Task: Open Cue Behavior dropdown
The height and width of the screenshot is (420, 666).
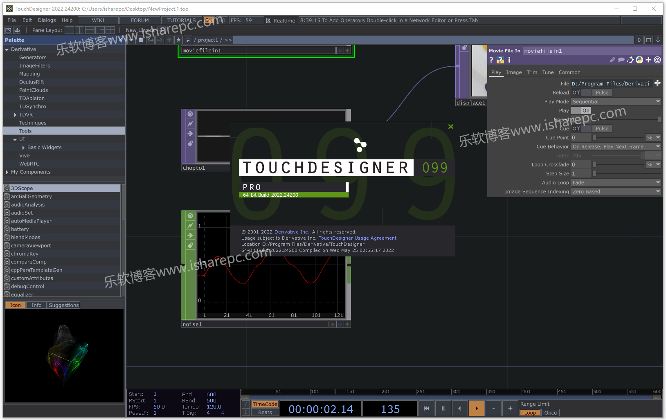Action: [616, 147]
